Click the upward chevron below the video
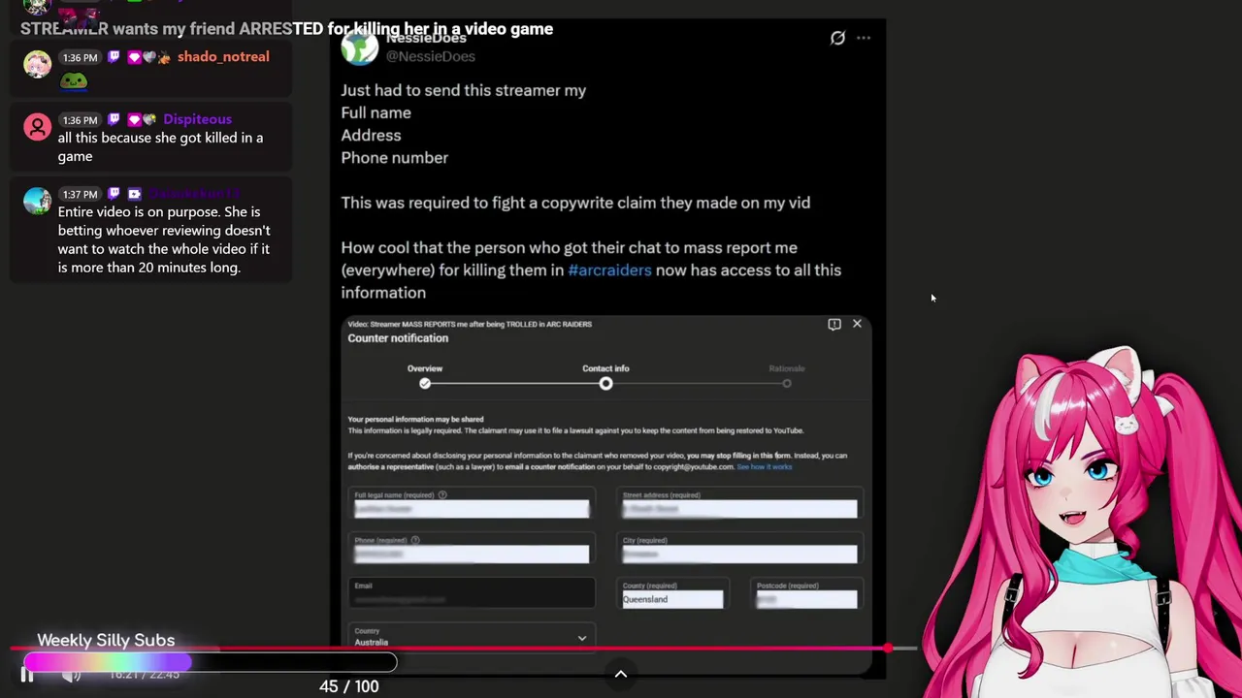 621,675
